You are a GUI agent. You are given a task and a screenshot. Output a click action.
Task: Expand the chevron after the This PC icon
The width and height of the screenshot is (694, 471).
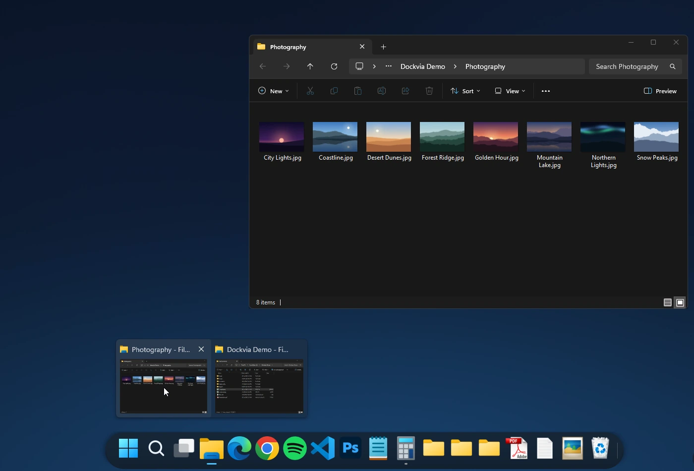click(x=374, y=66)
